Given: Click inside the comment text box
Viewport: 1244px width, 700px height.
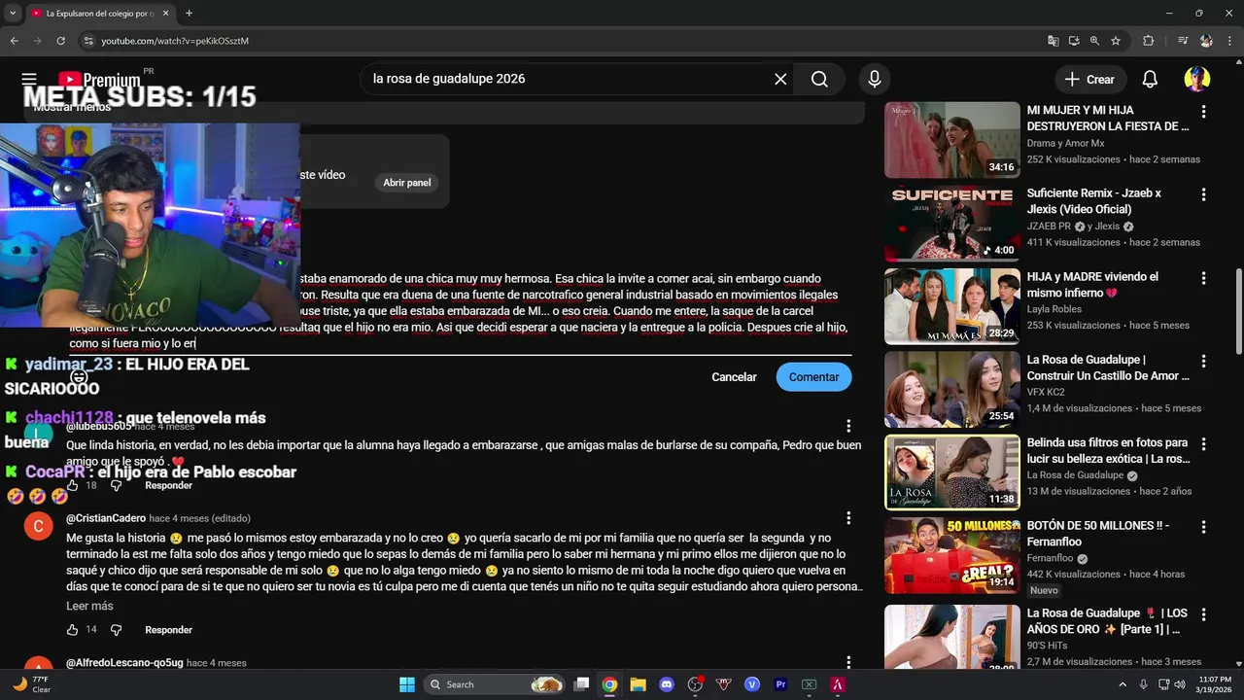Looking at the screenshot, I should pos(459,311).
